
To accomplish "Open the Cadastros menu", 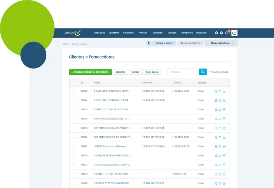I will [x=114, y=33].
